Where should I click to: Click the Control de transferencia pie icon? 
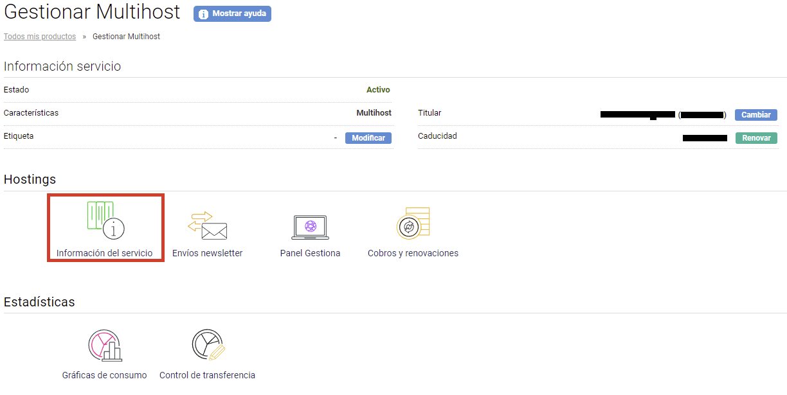208,346
